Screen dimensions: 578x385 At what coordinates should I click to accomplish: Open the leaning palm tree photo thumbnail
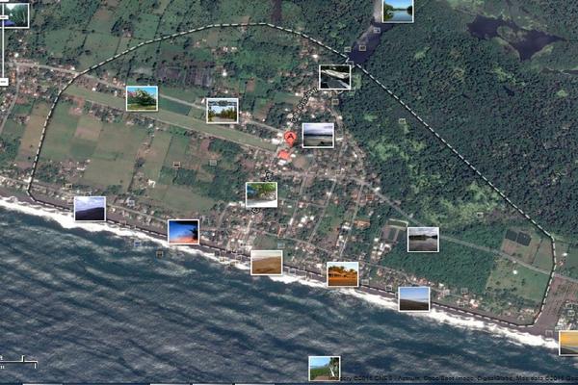click(260, 194)
